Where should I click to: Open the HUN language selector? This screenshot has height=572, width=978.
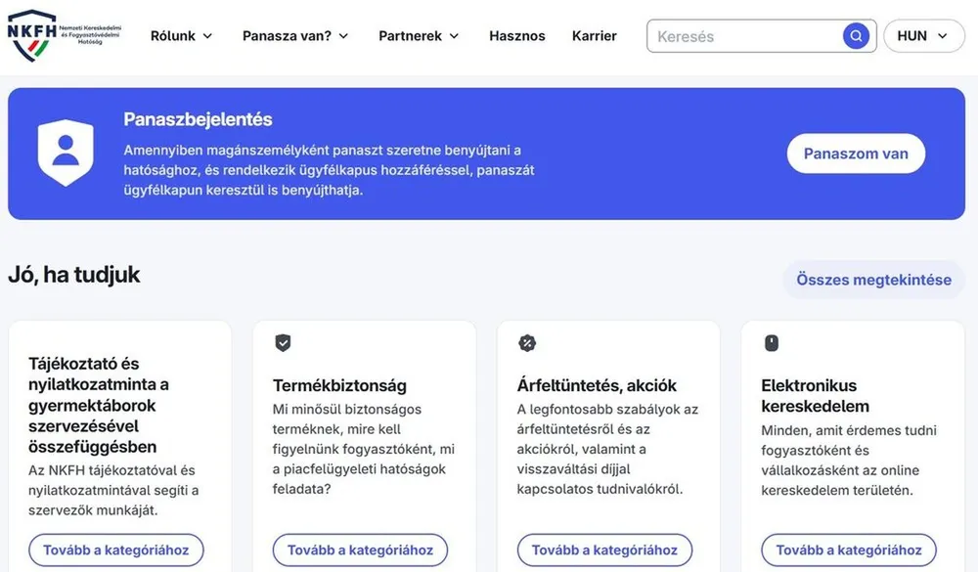coord(923,35)
